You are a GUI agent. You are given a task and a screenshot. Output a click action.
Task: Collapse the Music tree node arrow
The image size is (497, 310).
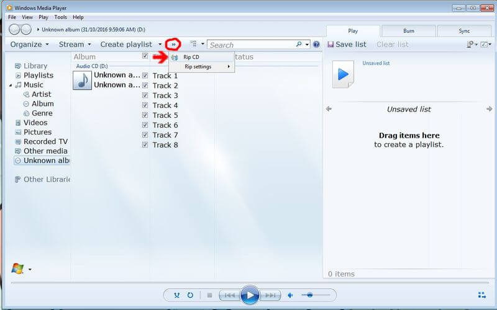click(11, 85)
